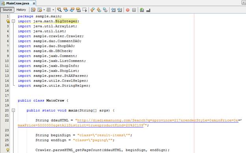The height and width of the screenshot is (153, 246).
Task: Click the lightbulb hint beside Crawler.parseHTML line
Action: 8,150
